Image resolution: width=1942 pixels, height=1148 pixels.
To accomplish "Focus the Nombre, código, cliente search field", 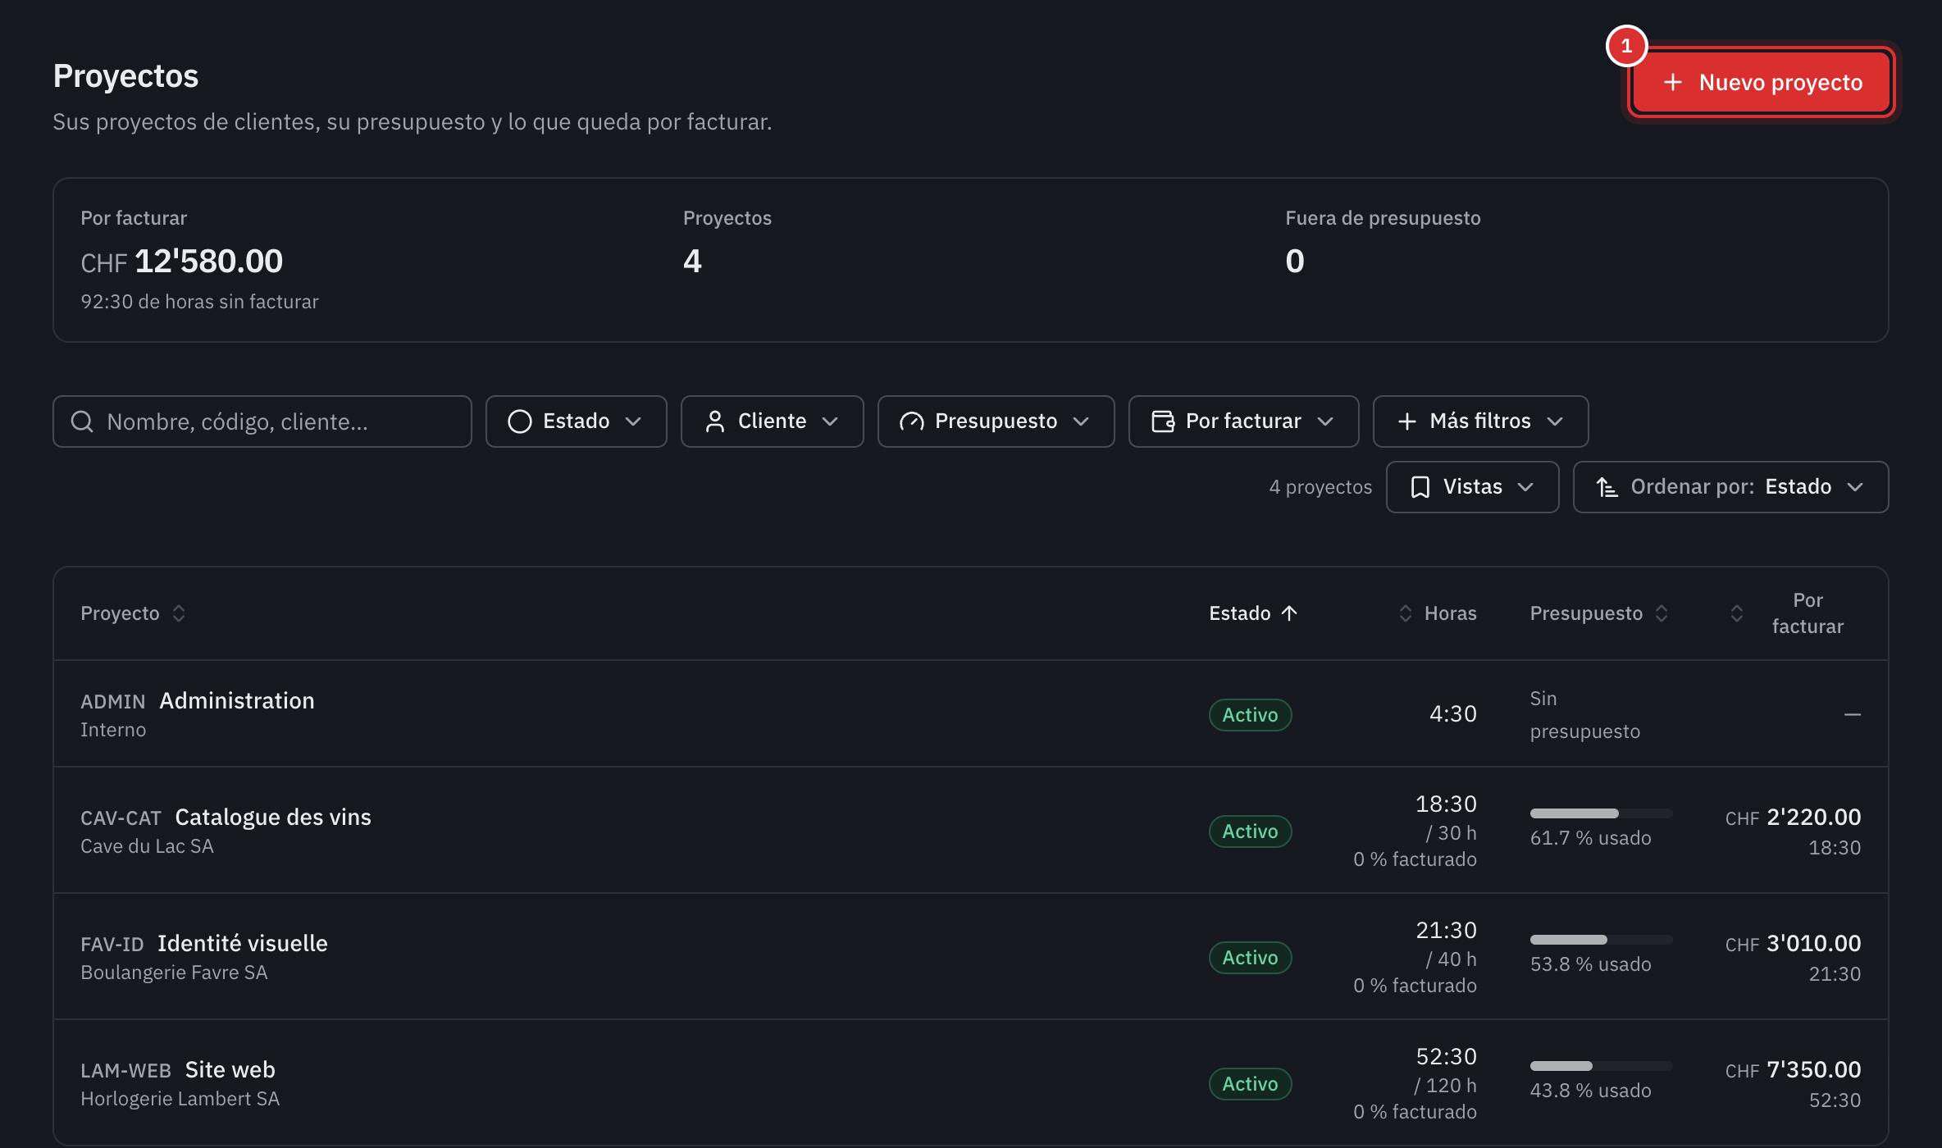I will point(262,421).
